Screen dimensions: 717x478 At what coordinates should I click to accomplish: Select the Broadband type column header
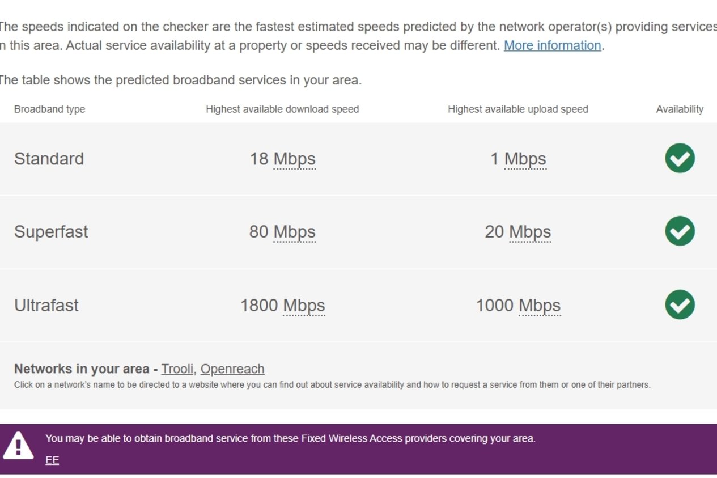point(49,109)
